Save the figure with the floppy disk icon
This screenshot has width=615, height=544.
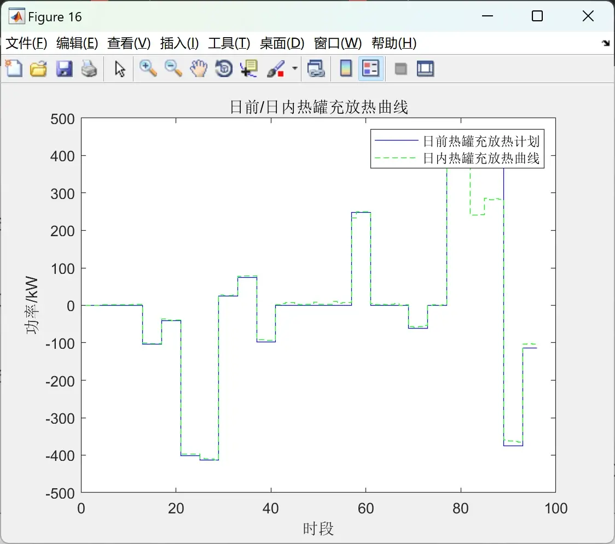[64, 68]
